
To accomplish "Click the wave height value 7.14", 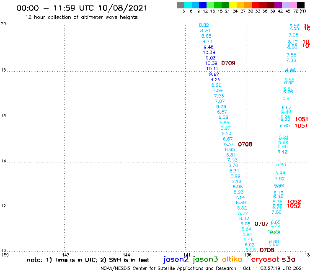I will coord(240,198).
